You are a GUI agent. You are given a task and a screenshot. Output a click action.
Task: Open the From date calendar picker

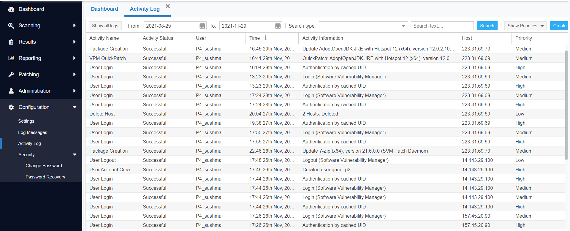point(202,26)
